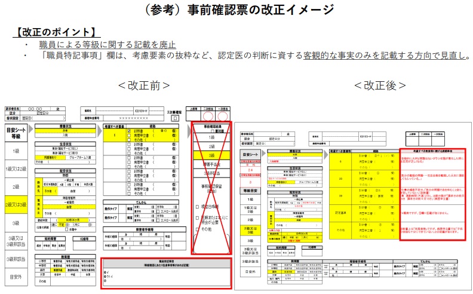473x294 pixels.
Task: Click the 二次担当 stamp circle
Action: tap(207, 116)
